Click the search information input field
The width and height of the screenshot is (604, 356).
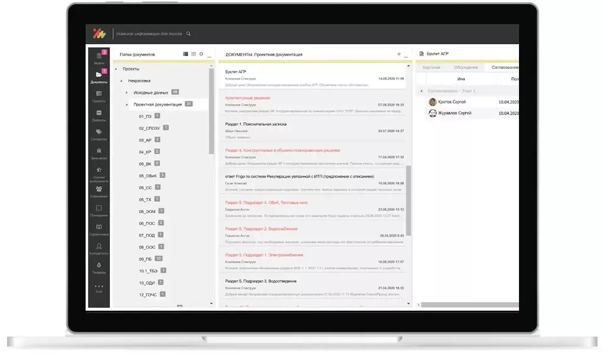coord(149,34)
